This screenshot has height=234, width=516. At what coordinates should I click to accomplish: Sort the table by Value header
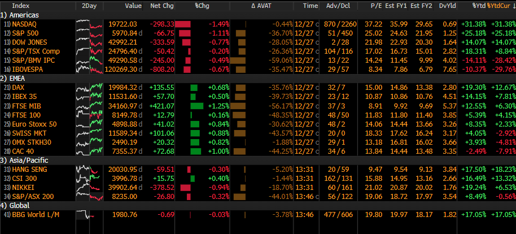[133, 6]
